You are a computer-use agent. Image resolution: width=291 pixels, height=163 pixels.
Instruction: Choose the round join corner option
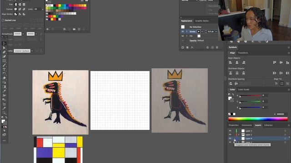(x=20, y=9)
